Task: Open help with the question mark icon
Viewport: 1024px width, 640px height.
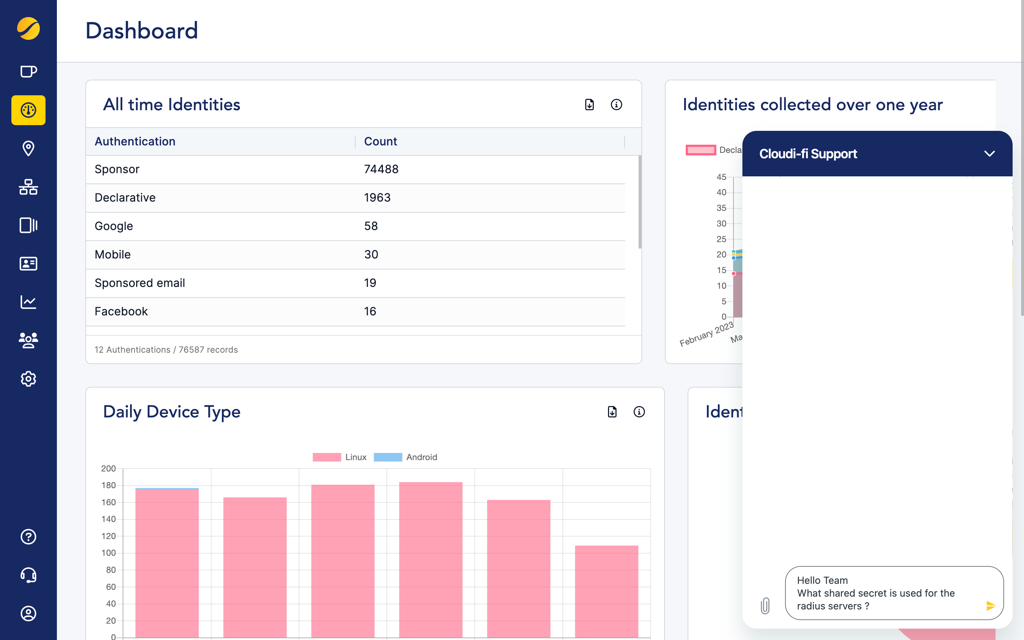Action: tap(28, 536)
